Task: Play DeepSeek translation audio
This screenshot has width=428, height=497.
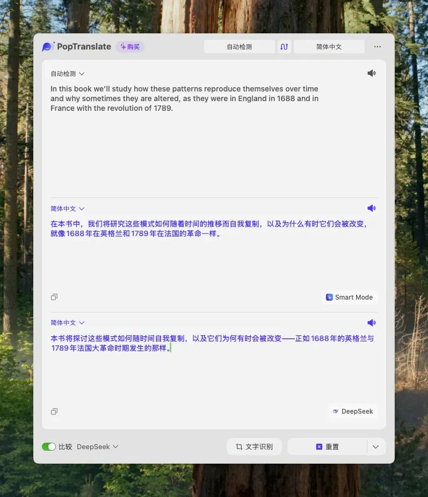Action: pyautogui.click(x=371, y=323)
